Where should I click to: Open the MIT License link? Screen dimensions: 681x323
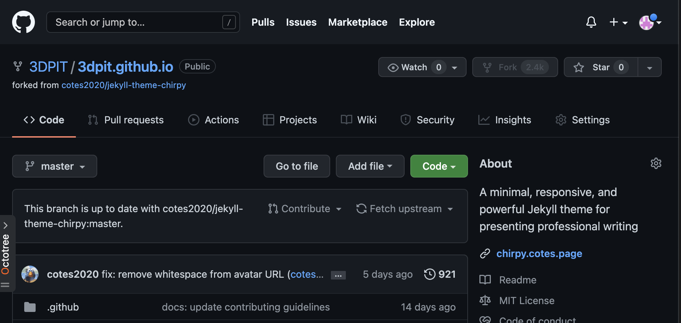pyautogui.click(x=527, y=301)
